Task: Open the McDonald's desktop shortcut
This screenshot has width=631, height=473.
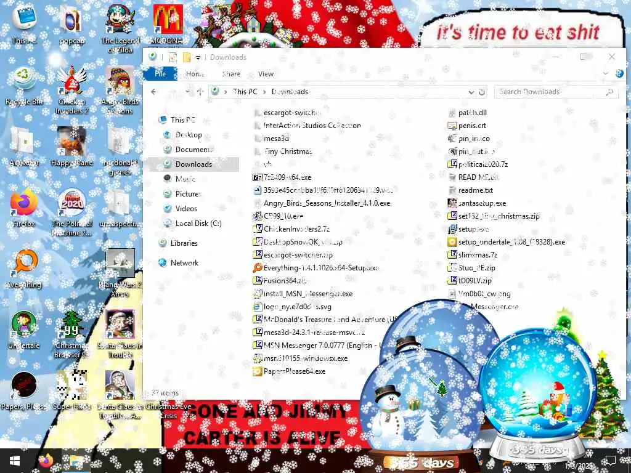Action: tap(168, 24)
